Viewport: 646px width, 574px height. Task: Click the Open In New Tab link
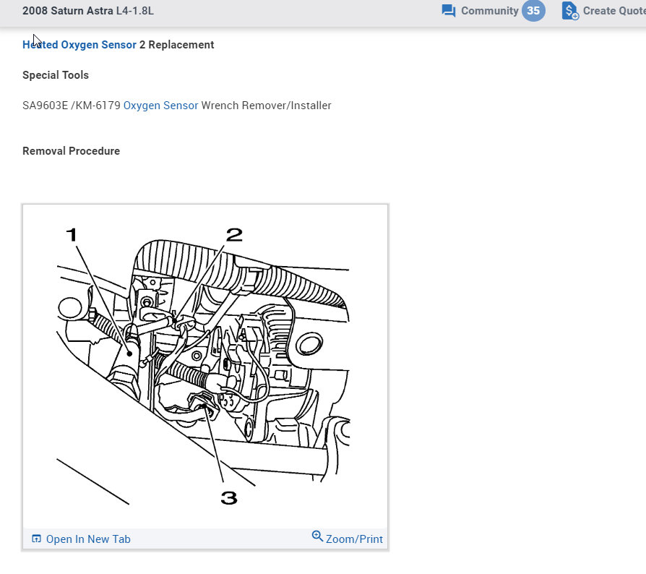tap(88, 539)
